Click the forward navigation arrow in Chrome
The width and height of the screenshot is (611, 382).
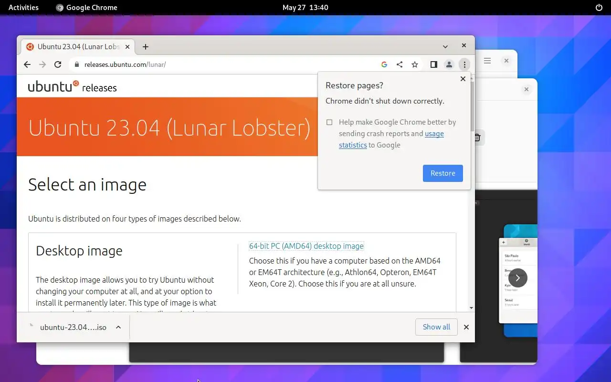(x=42, y=64)
